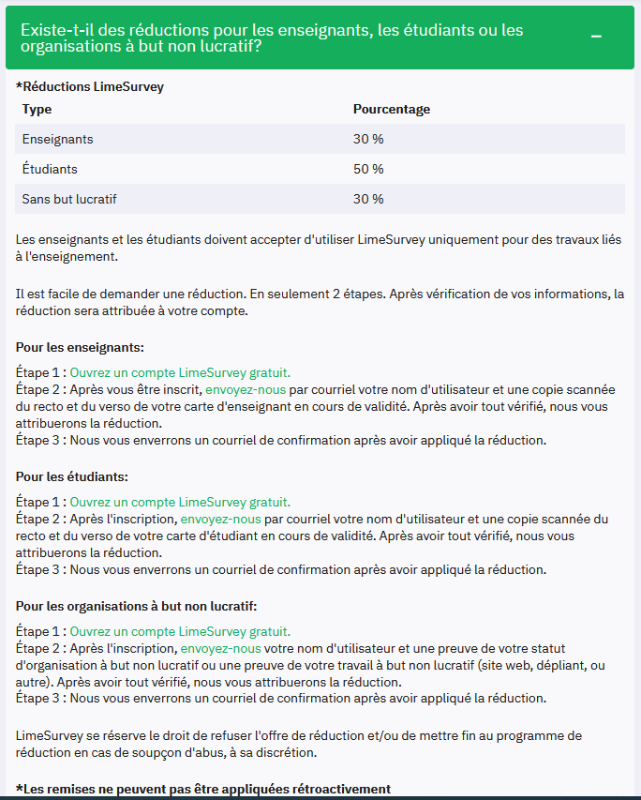Select the Sans but lucratif row label
The image size is (641, 800).
click(68, 199)
